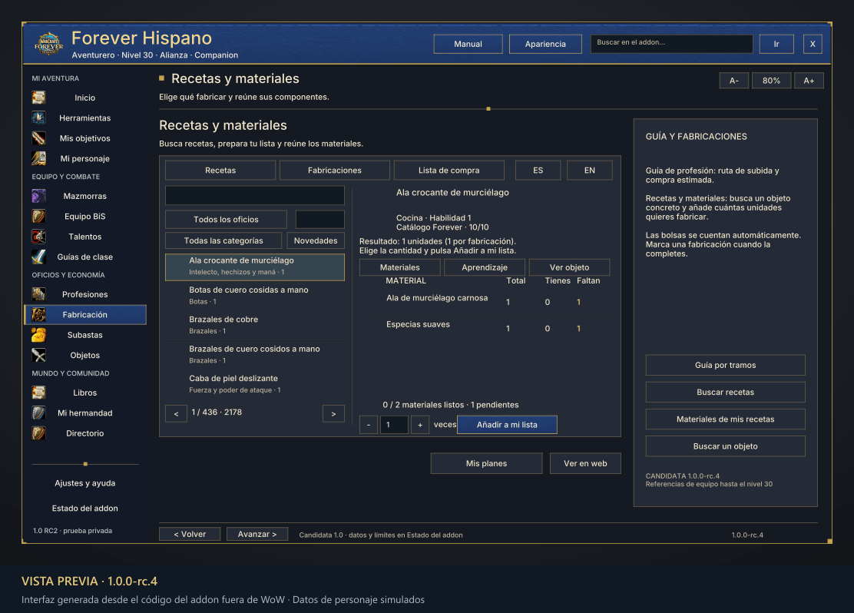Click the Libros sidebar icon
The height and width of the screenshot is (613, 854).
point(38,393)
